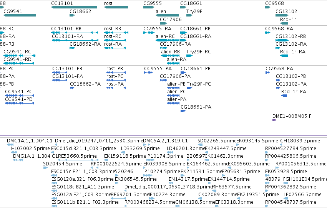Screen dimensions: 327x208
Task: Select the CG9568 gene arrow
Action: [268, 7]
